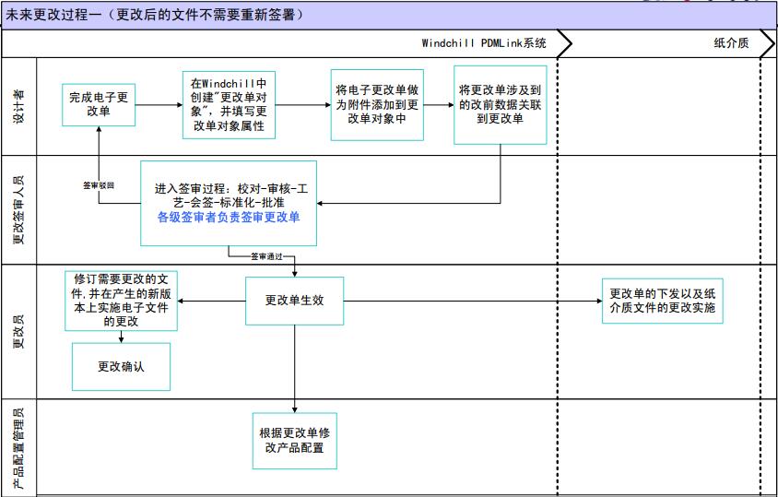Select the 设计者 swimlane label
Screen dimensions: 778x497
pos(18,106)
